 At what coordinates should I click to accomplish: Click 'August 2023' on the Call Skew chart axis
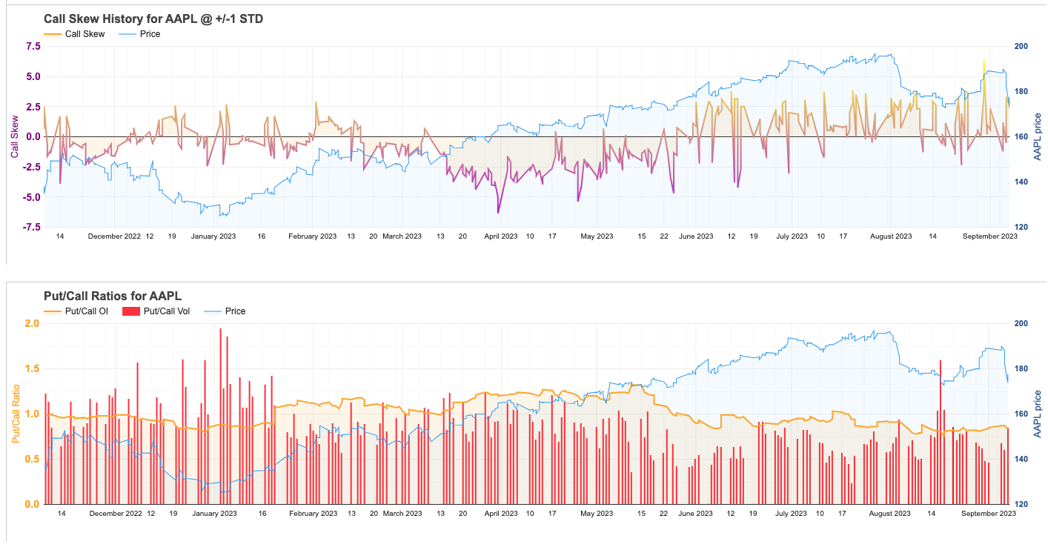point(891,236)
